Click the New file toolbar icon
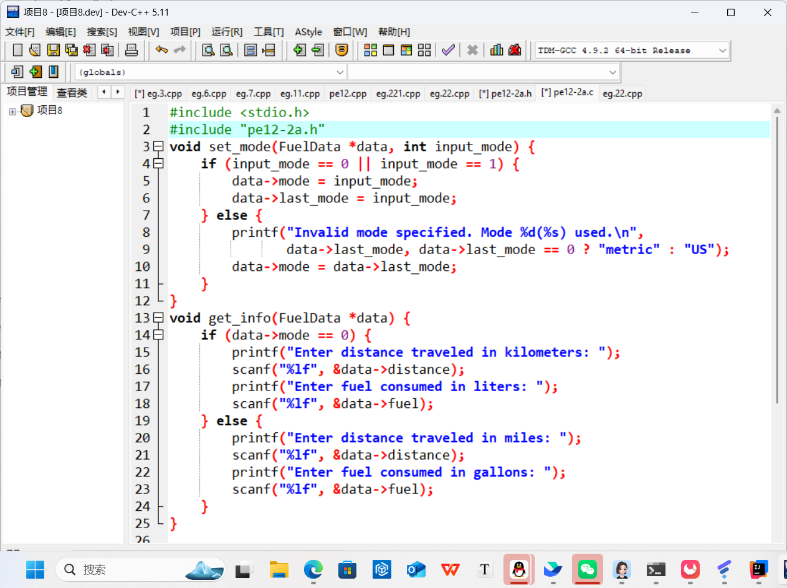787x588 pixels. 17,50
